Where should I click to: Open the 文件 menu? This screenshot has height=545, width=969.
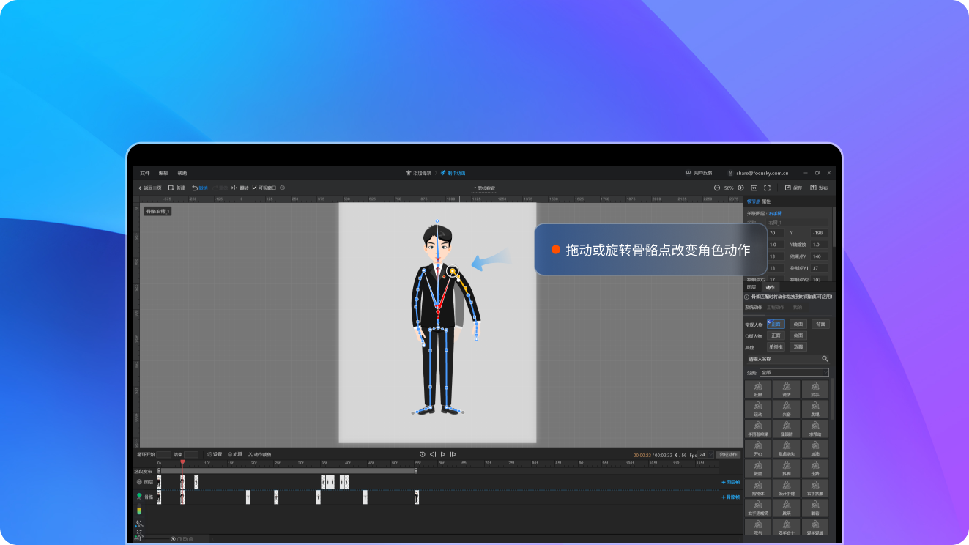tap(144, 173)
